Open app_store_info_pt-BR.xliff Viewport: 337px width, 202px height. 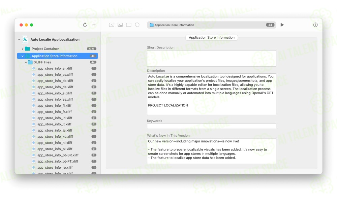pyautogui.click(x=57, y=155)
